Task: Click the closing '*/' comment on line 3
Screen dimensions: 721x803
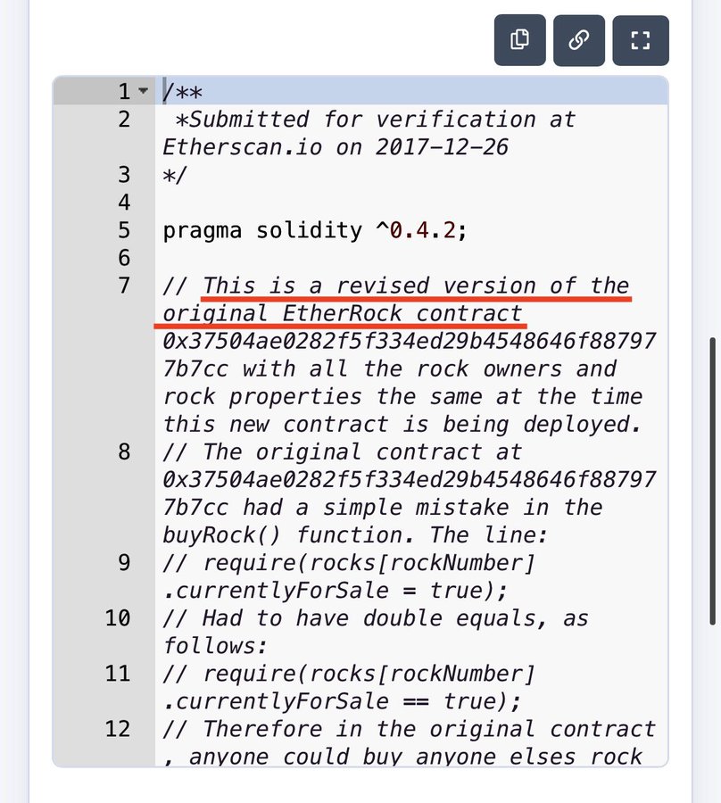Action: pyautogui.click(x=175, y=175)
